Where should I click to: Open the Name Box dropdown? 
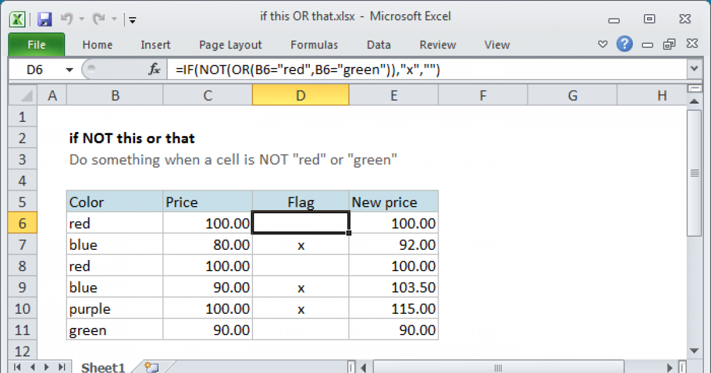(69, 69)
